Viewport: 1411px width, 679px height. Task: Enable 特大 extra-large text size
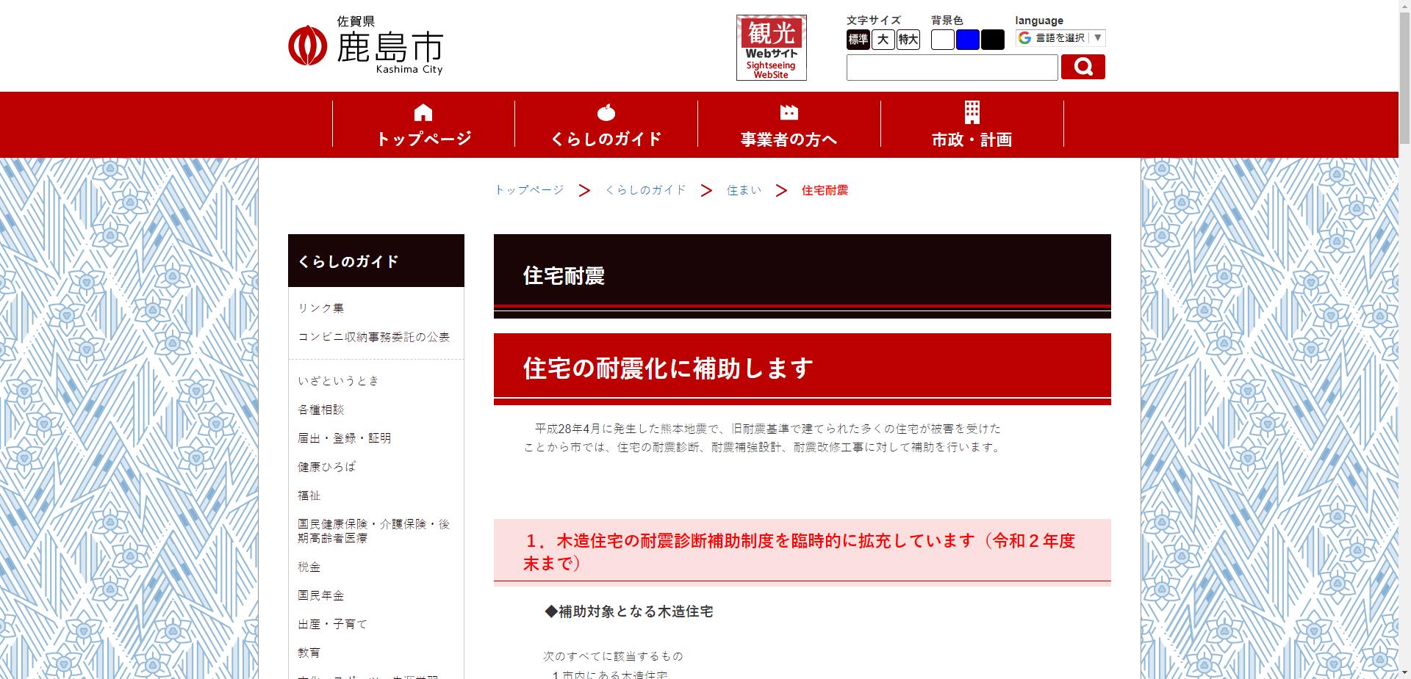(x=908, y=40)
